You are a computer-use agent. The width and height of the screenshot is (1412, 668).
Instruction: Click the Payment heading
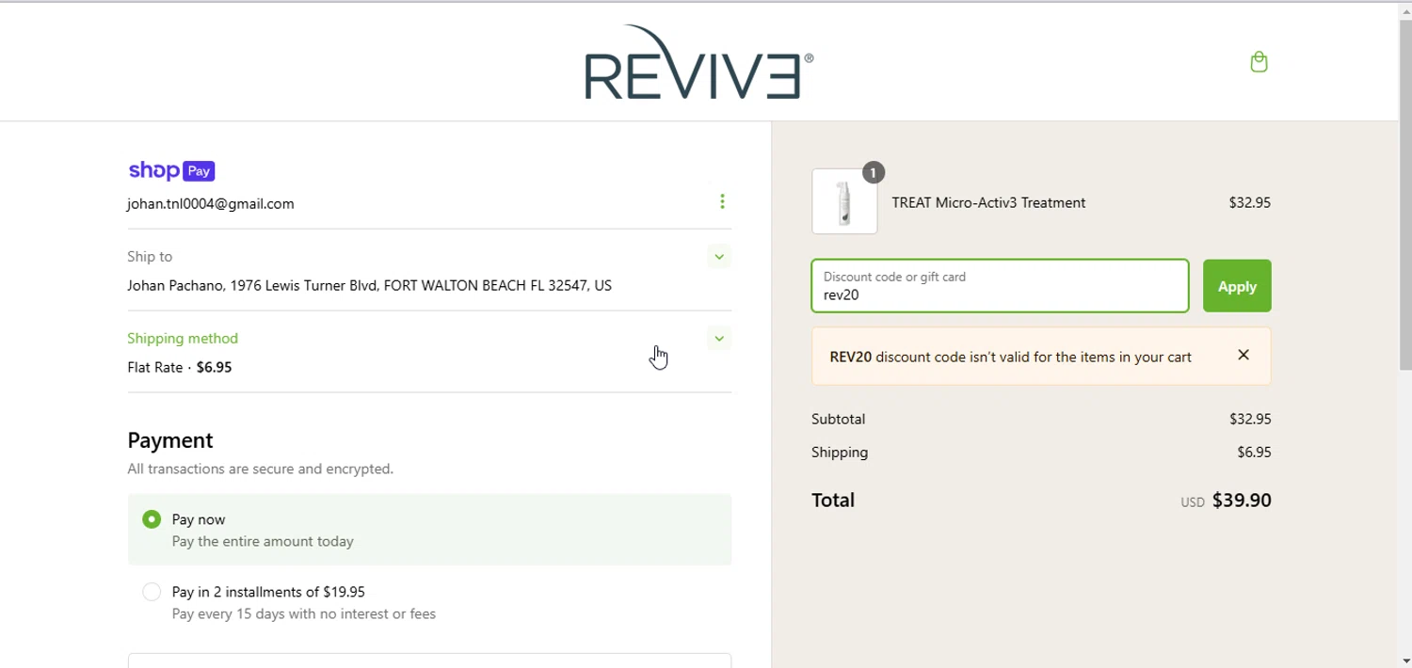click(170, 440)
